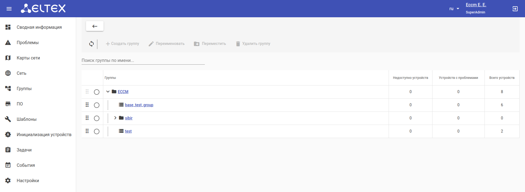Click the base_test_group list icon
Image resolution: width=525 pixels, height=192 pixels.
pyautogui.click(x=121, y=105)
